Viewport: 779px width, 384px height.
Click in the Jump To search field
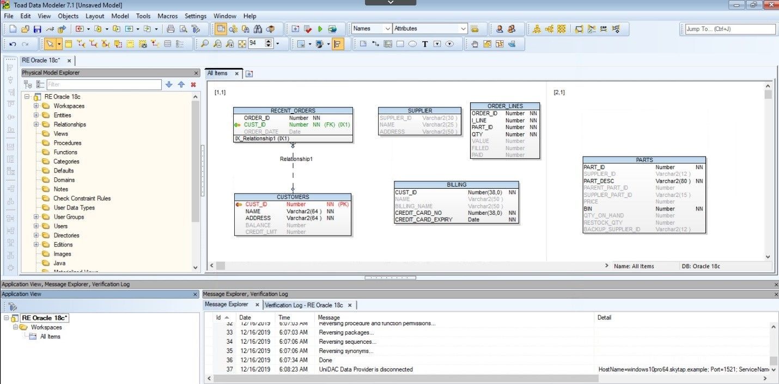[x=731, y=29]
